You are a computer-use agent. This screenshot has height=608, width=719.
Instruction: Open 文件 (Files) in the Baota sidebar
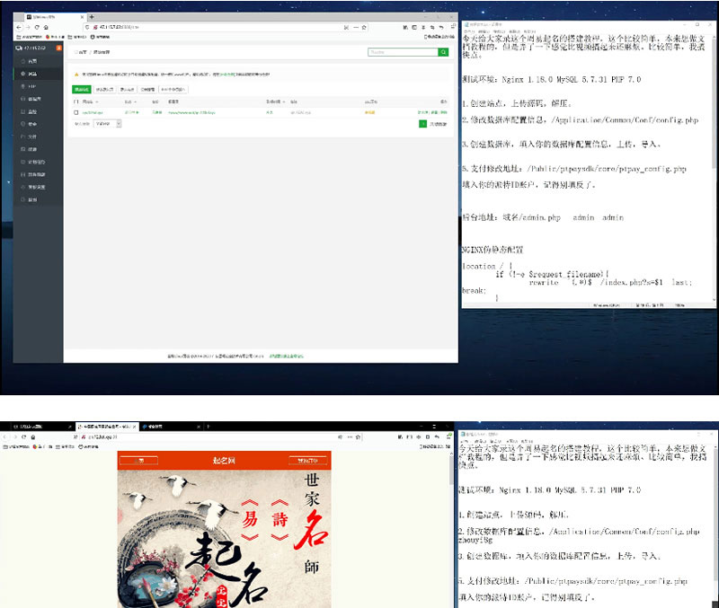point(32,137)
